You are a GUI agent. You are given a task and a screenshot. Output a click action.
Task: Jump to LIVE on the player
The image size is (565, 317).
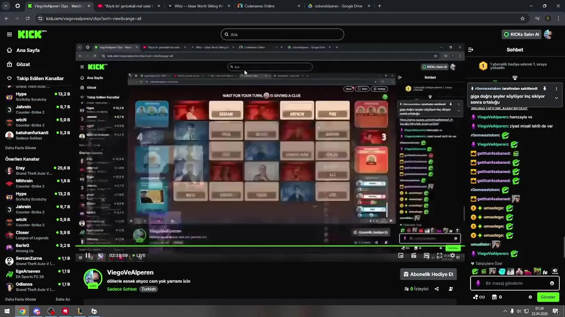tap(138, 255)
